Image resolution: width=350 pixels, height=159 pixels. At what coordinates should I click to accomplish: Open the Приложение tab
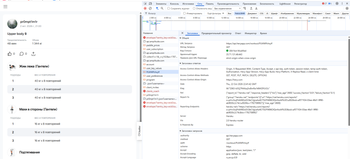(250, 4)
